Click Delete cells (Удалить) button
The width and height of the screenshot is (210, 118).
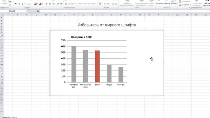coord(167,3)
